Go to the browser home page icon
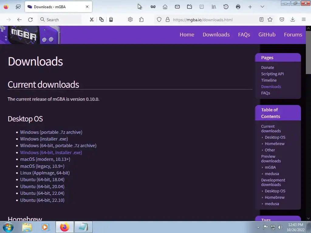The height and width of the screenshot is (233, 311). 165,7
